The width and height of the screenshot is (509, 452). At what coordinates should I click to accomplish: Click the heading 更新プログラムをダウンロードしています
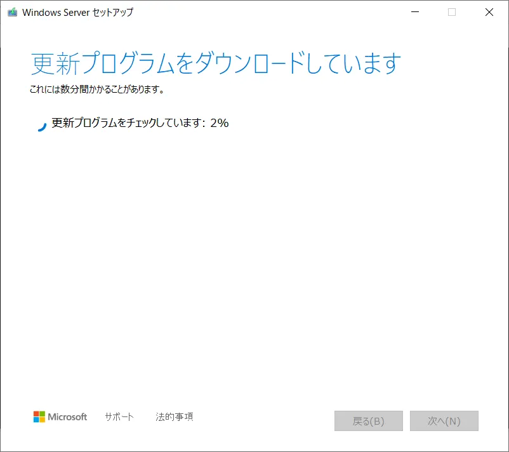pos(216,63)
